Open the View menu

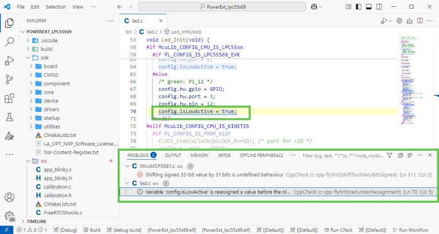(78, 7)
